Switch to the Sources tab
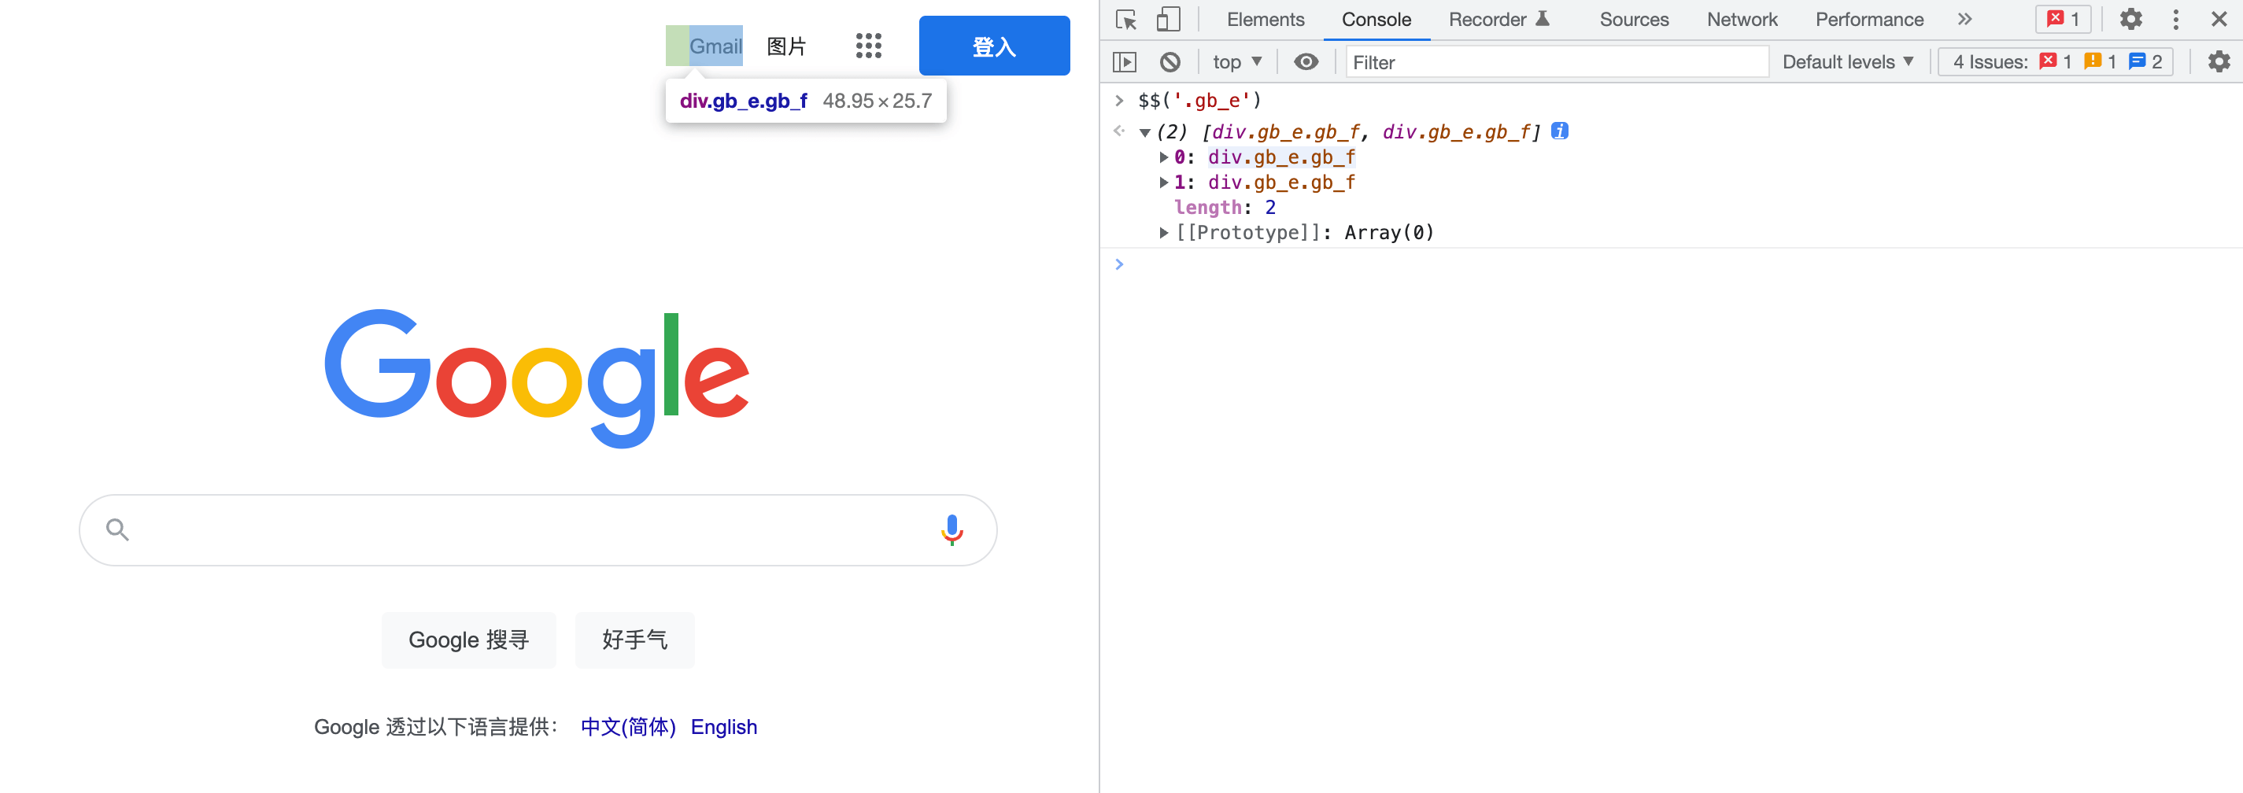The width and height of the screenshot is (2243, 793). [1634, 19]
